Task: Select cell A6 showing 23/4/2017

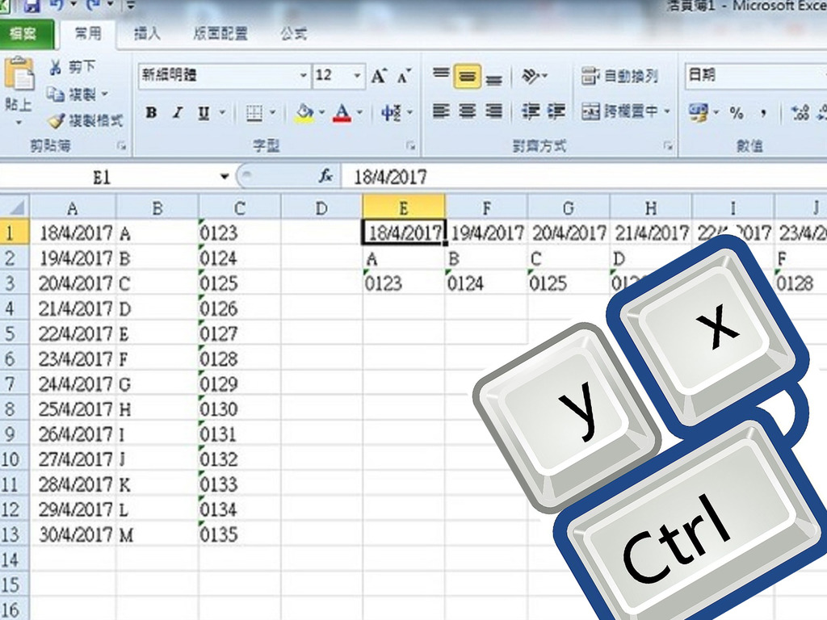Action: click(x=73, y=358)
